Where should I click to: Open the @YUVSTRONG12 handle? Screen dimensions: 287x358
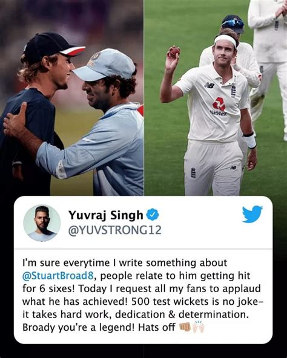(115, 230)
